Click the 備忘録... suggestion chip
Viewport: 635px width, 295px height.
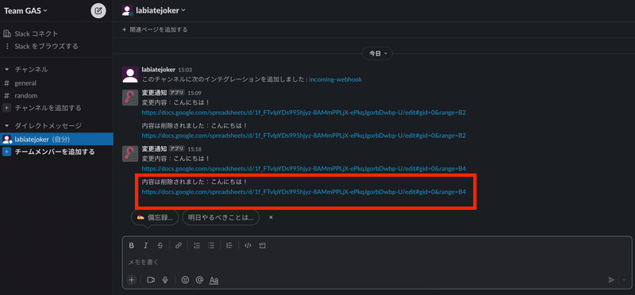tap(155, 217)
